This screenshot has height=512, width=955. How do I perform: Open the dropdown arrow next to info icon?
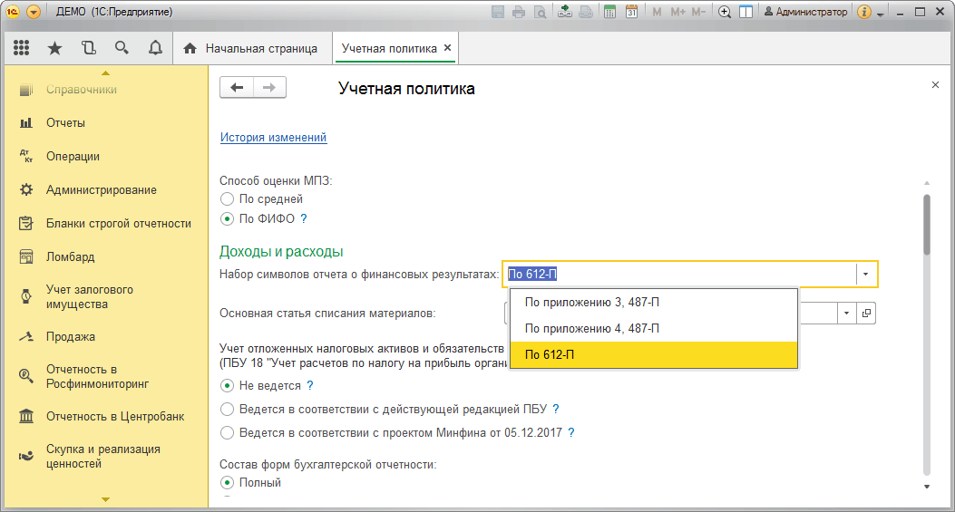tap(881, 14)
